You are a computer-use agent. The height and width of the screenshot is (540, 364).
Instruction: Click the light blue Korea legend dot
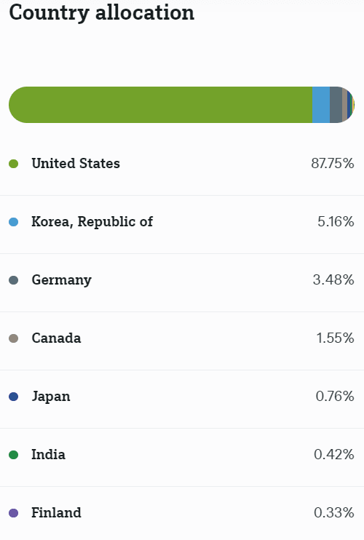pos(13,222)
